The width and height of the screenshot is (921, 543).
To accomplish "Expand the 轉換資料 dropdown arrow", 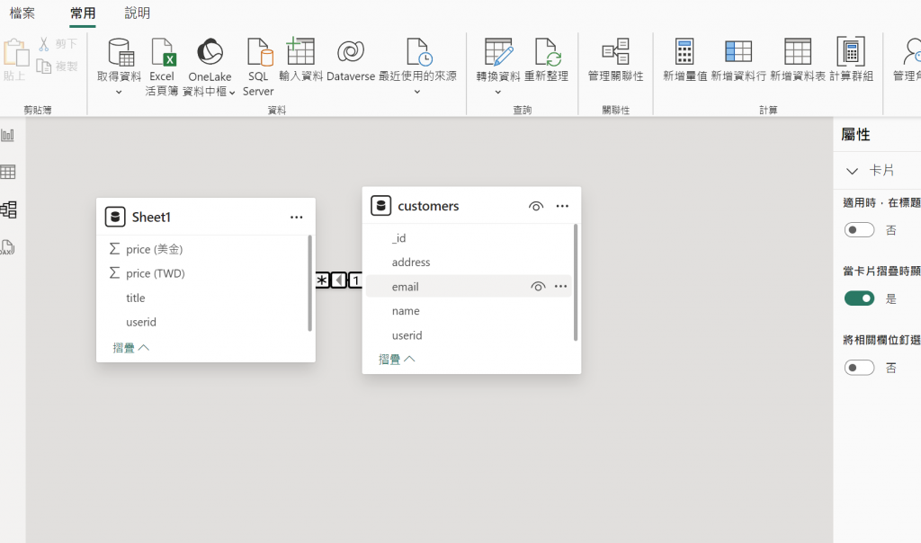I will pos(497,93).
